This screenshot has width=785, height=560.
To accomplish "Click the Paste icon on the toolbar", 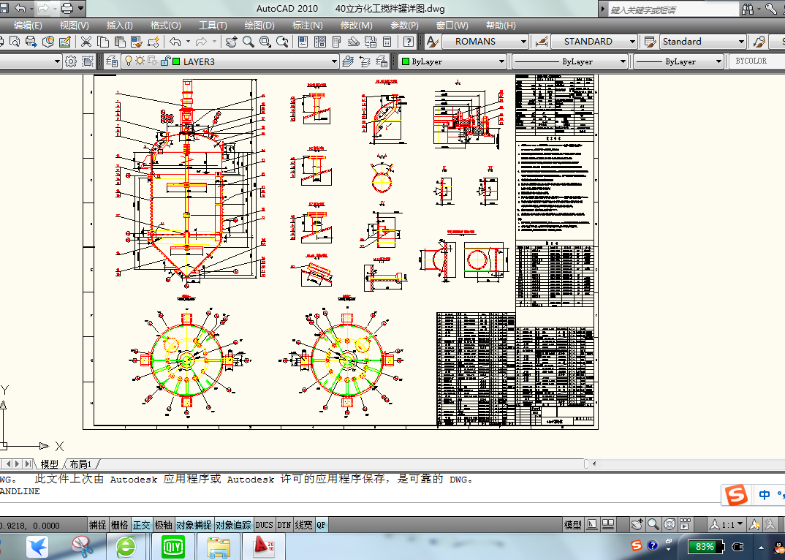I will click(119, 42).
